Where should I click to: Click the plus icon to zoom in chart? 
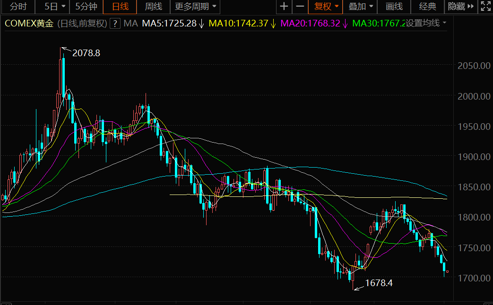(284, 7)
